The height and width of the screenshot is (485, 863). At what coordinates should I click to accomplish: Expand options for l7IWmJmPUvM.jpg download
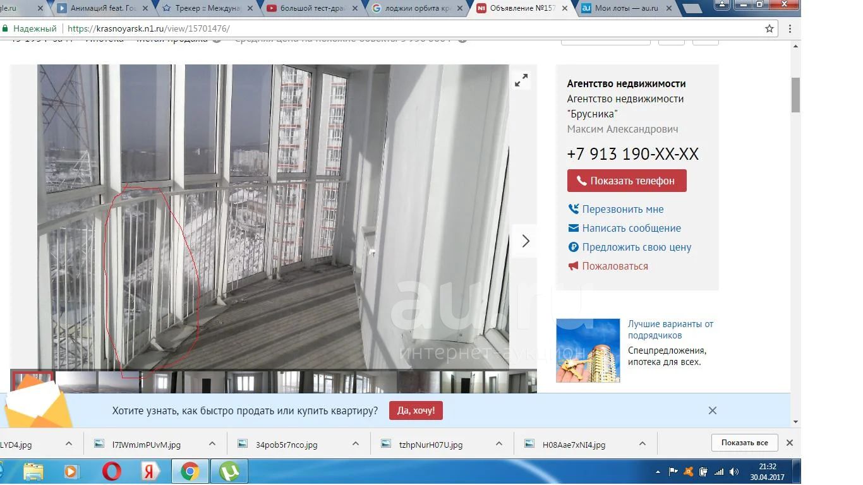coord(212,444)
